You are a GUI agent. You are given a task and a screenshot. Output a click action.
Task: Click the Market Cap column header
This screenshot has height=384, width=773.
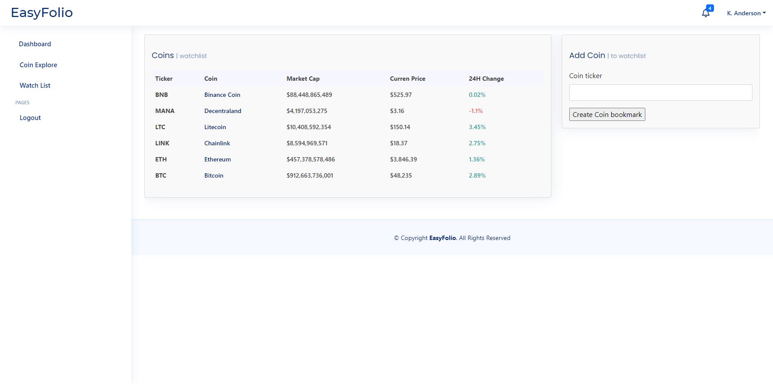click(x=303, y=79)
